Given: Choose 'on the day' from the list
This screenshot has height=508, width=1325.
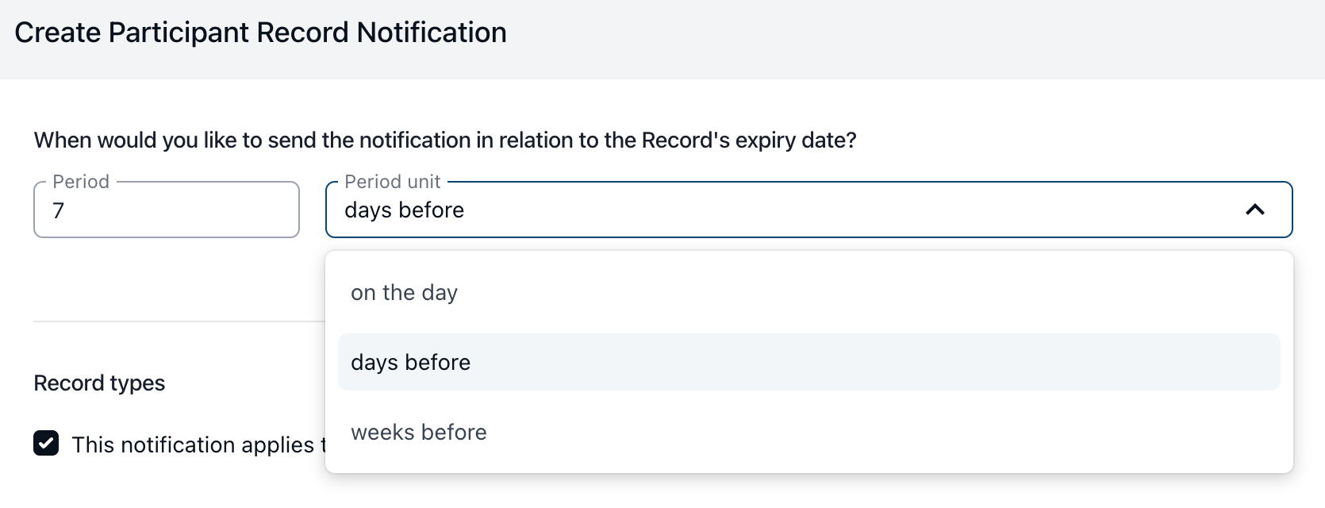Looking at the screenshot, I should point(405,293).
